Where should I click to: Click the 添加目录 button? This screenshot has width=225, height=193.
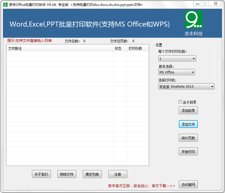tap(188, 110)
